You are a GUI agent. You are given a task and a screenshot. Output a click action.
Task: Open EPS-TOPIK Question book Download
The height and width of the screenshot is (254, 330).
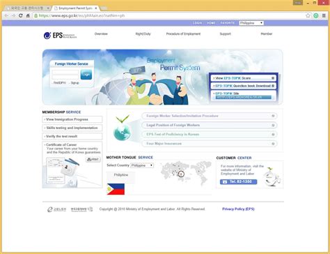[x=244, y=86]
